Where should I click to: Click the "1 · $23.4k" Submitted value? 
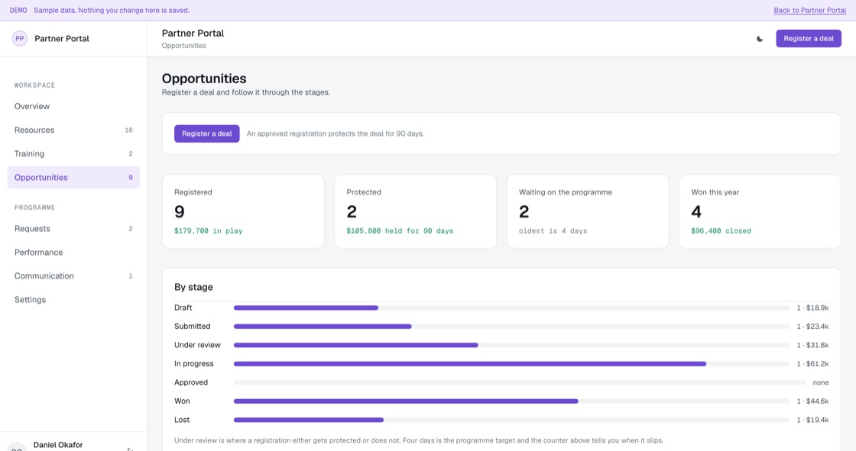812,327
